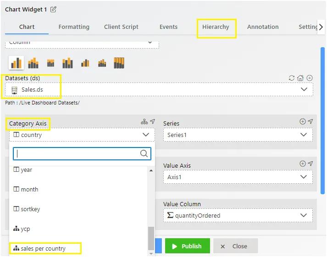Click the search magnifier icon

click(x=144, y=154)
